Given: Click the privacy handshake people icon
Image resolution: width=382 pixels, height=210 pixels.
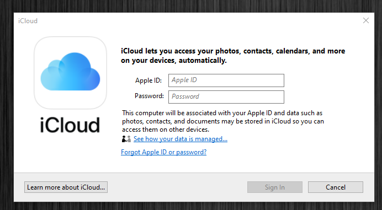Looking at the screenshot, I should (x=126, y=139).
